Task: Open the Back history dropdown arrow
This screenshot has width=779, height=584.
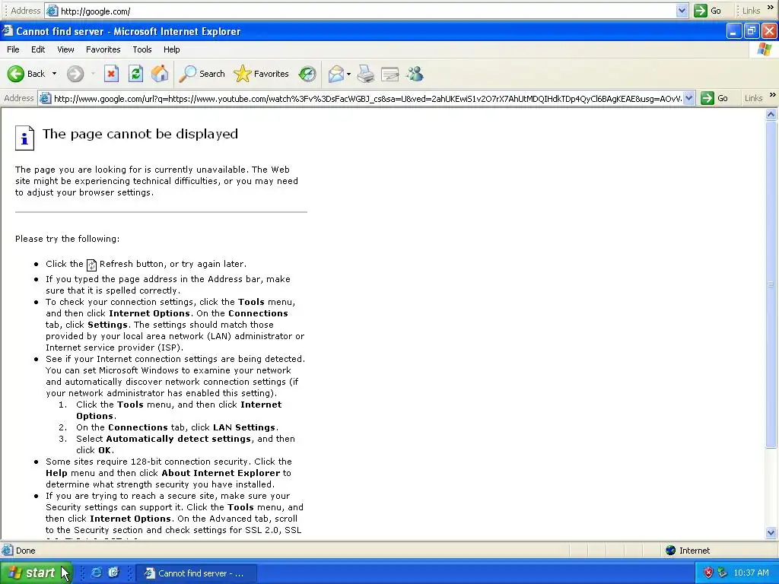Action: pyautogui.click(x=54, y=74)
